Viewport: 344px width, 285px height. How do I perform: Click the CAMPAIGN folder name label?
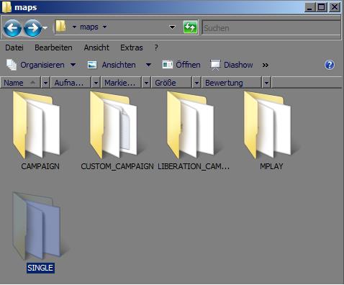[40, 166]
